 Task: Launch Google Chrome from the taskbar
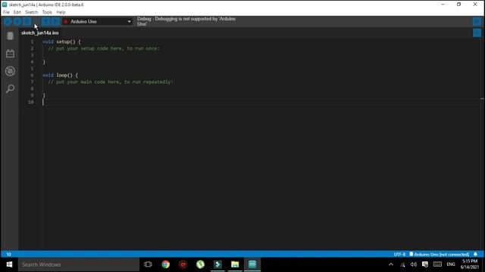tap(165, 264)
